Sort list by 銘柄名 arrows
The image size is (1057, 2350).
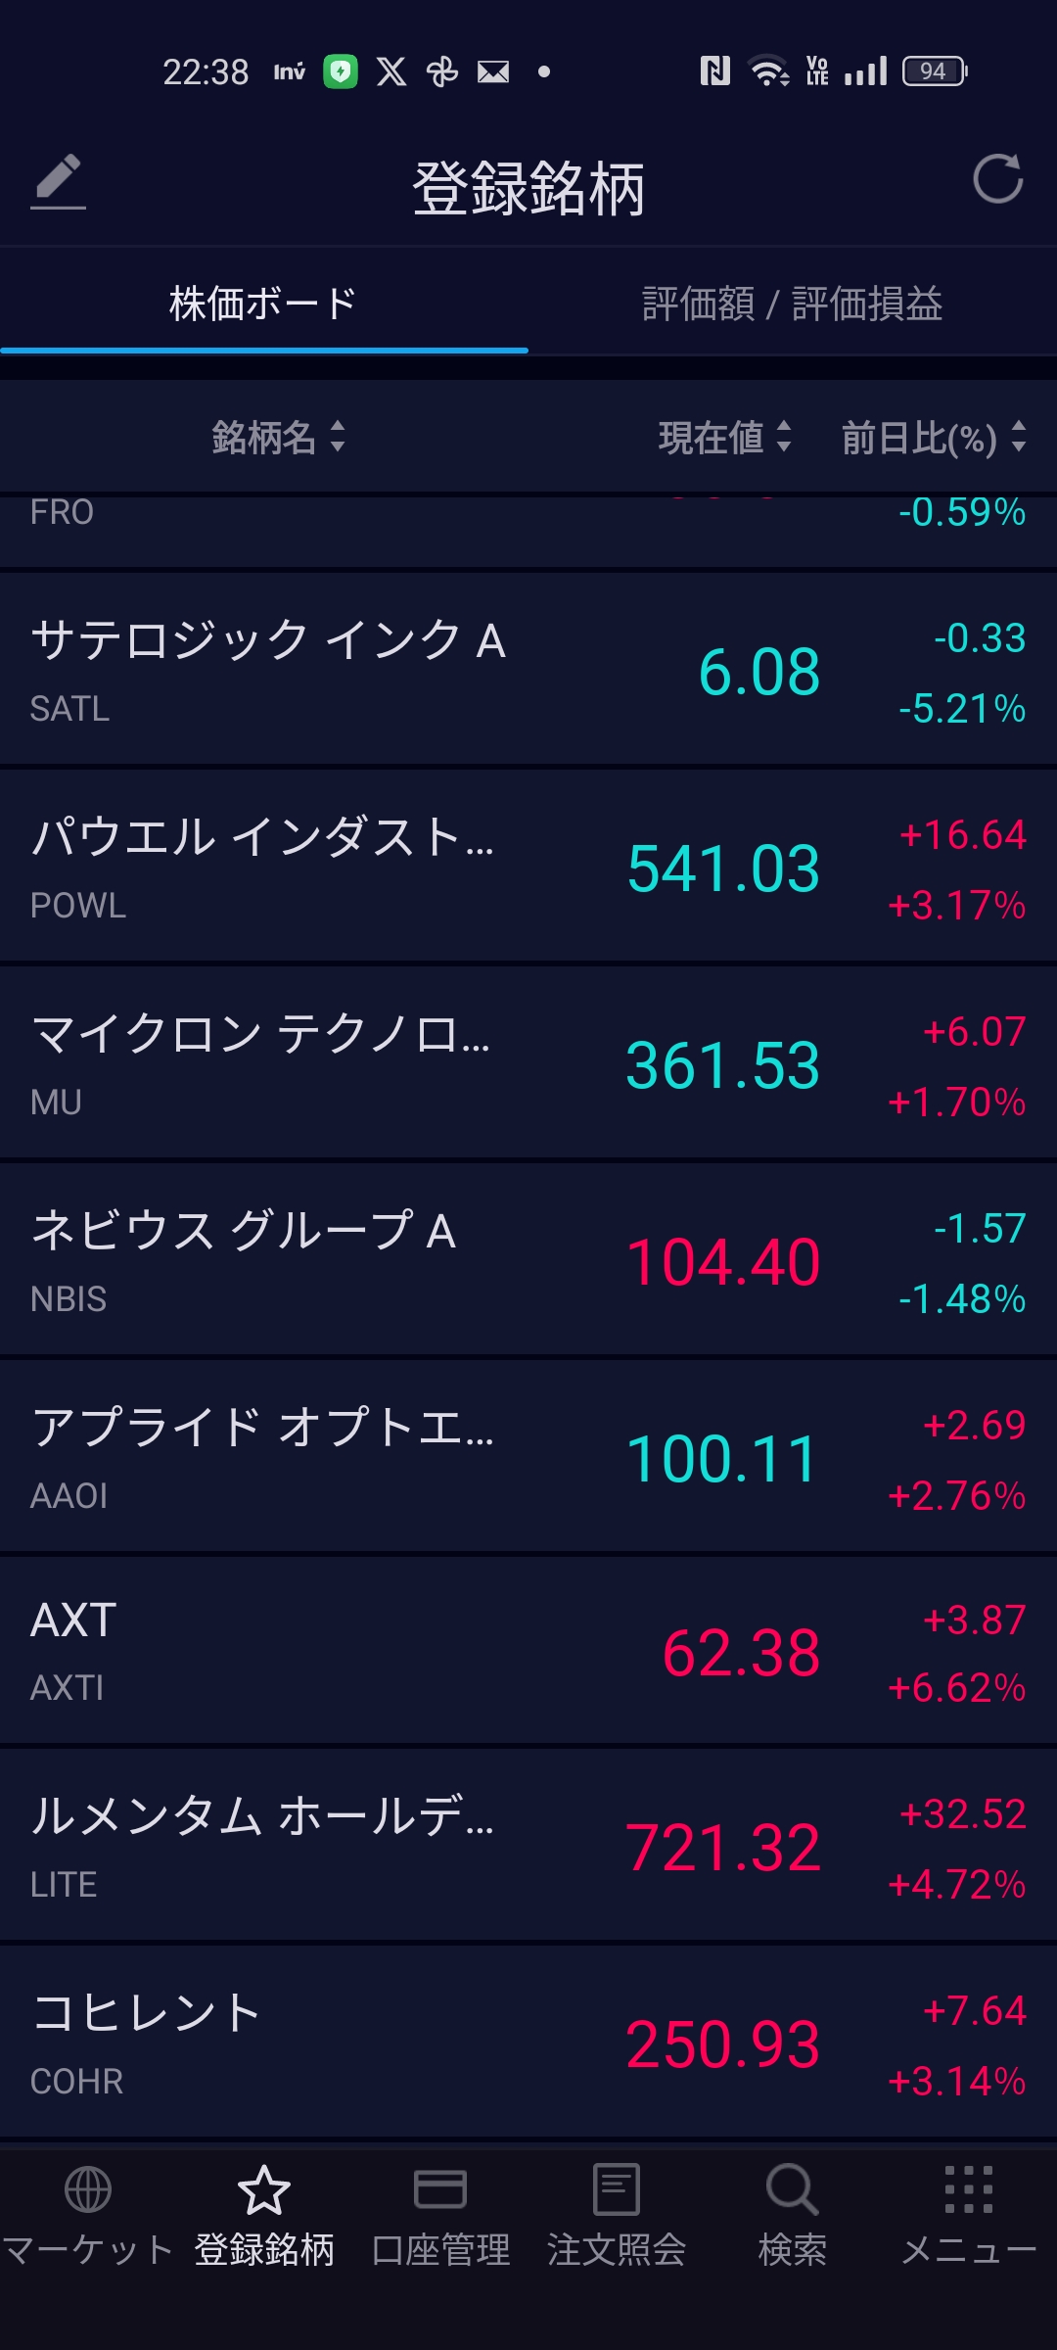pyautogui.click(x=338, y=437)
